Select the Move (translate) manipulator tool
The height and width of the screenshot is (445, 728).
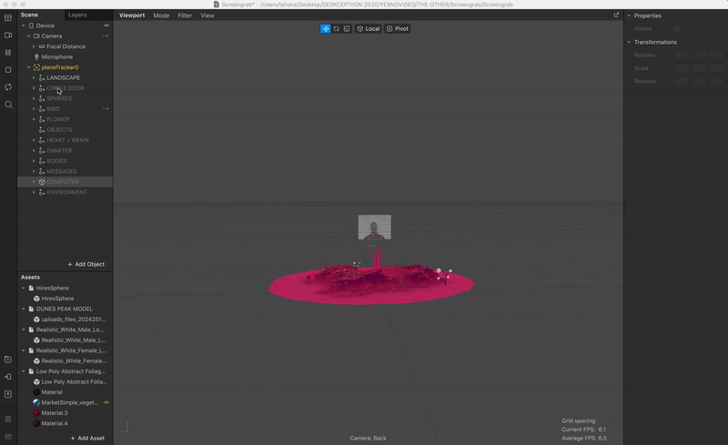[325, 29]
